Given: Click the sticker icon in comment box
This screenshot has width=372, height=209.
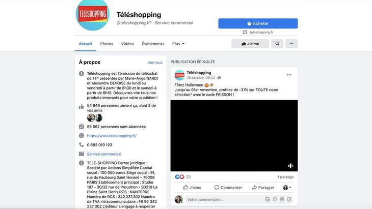Looking at the screenshot, I should 289,199.
